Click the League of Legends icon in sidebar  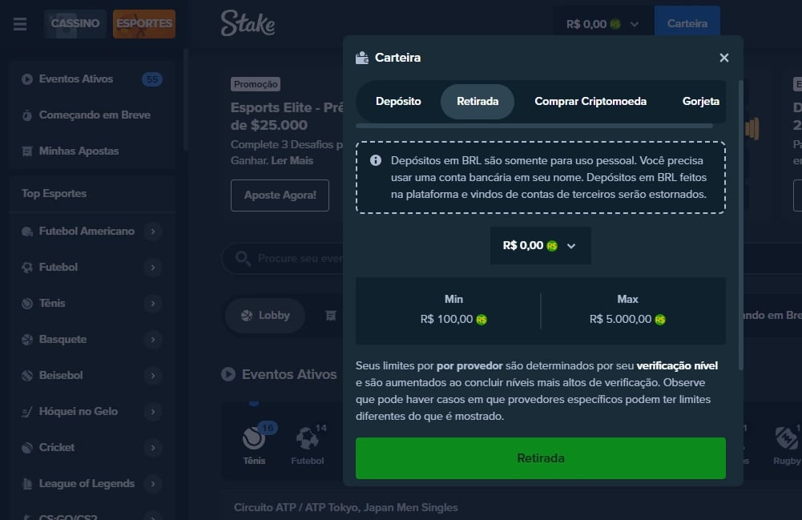27,484
